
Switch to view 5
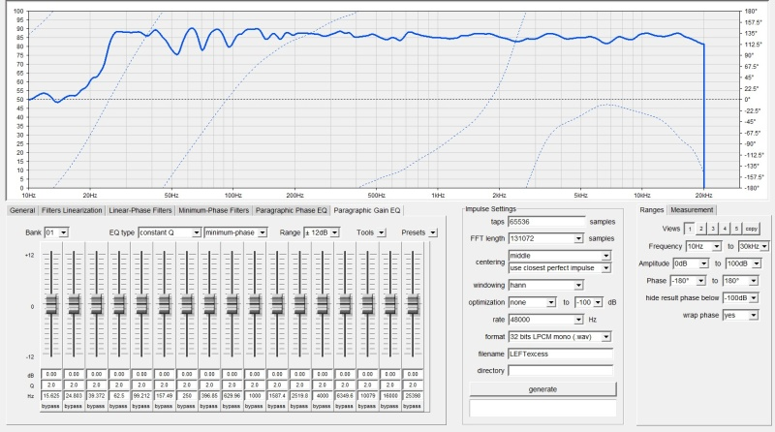(x=736, y=229)
